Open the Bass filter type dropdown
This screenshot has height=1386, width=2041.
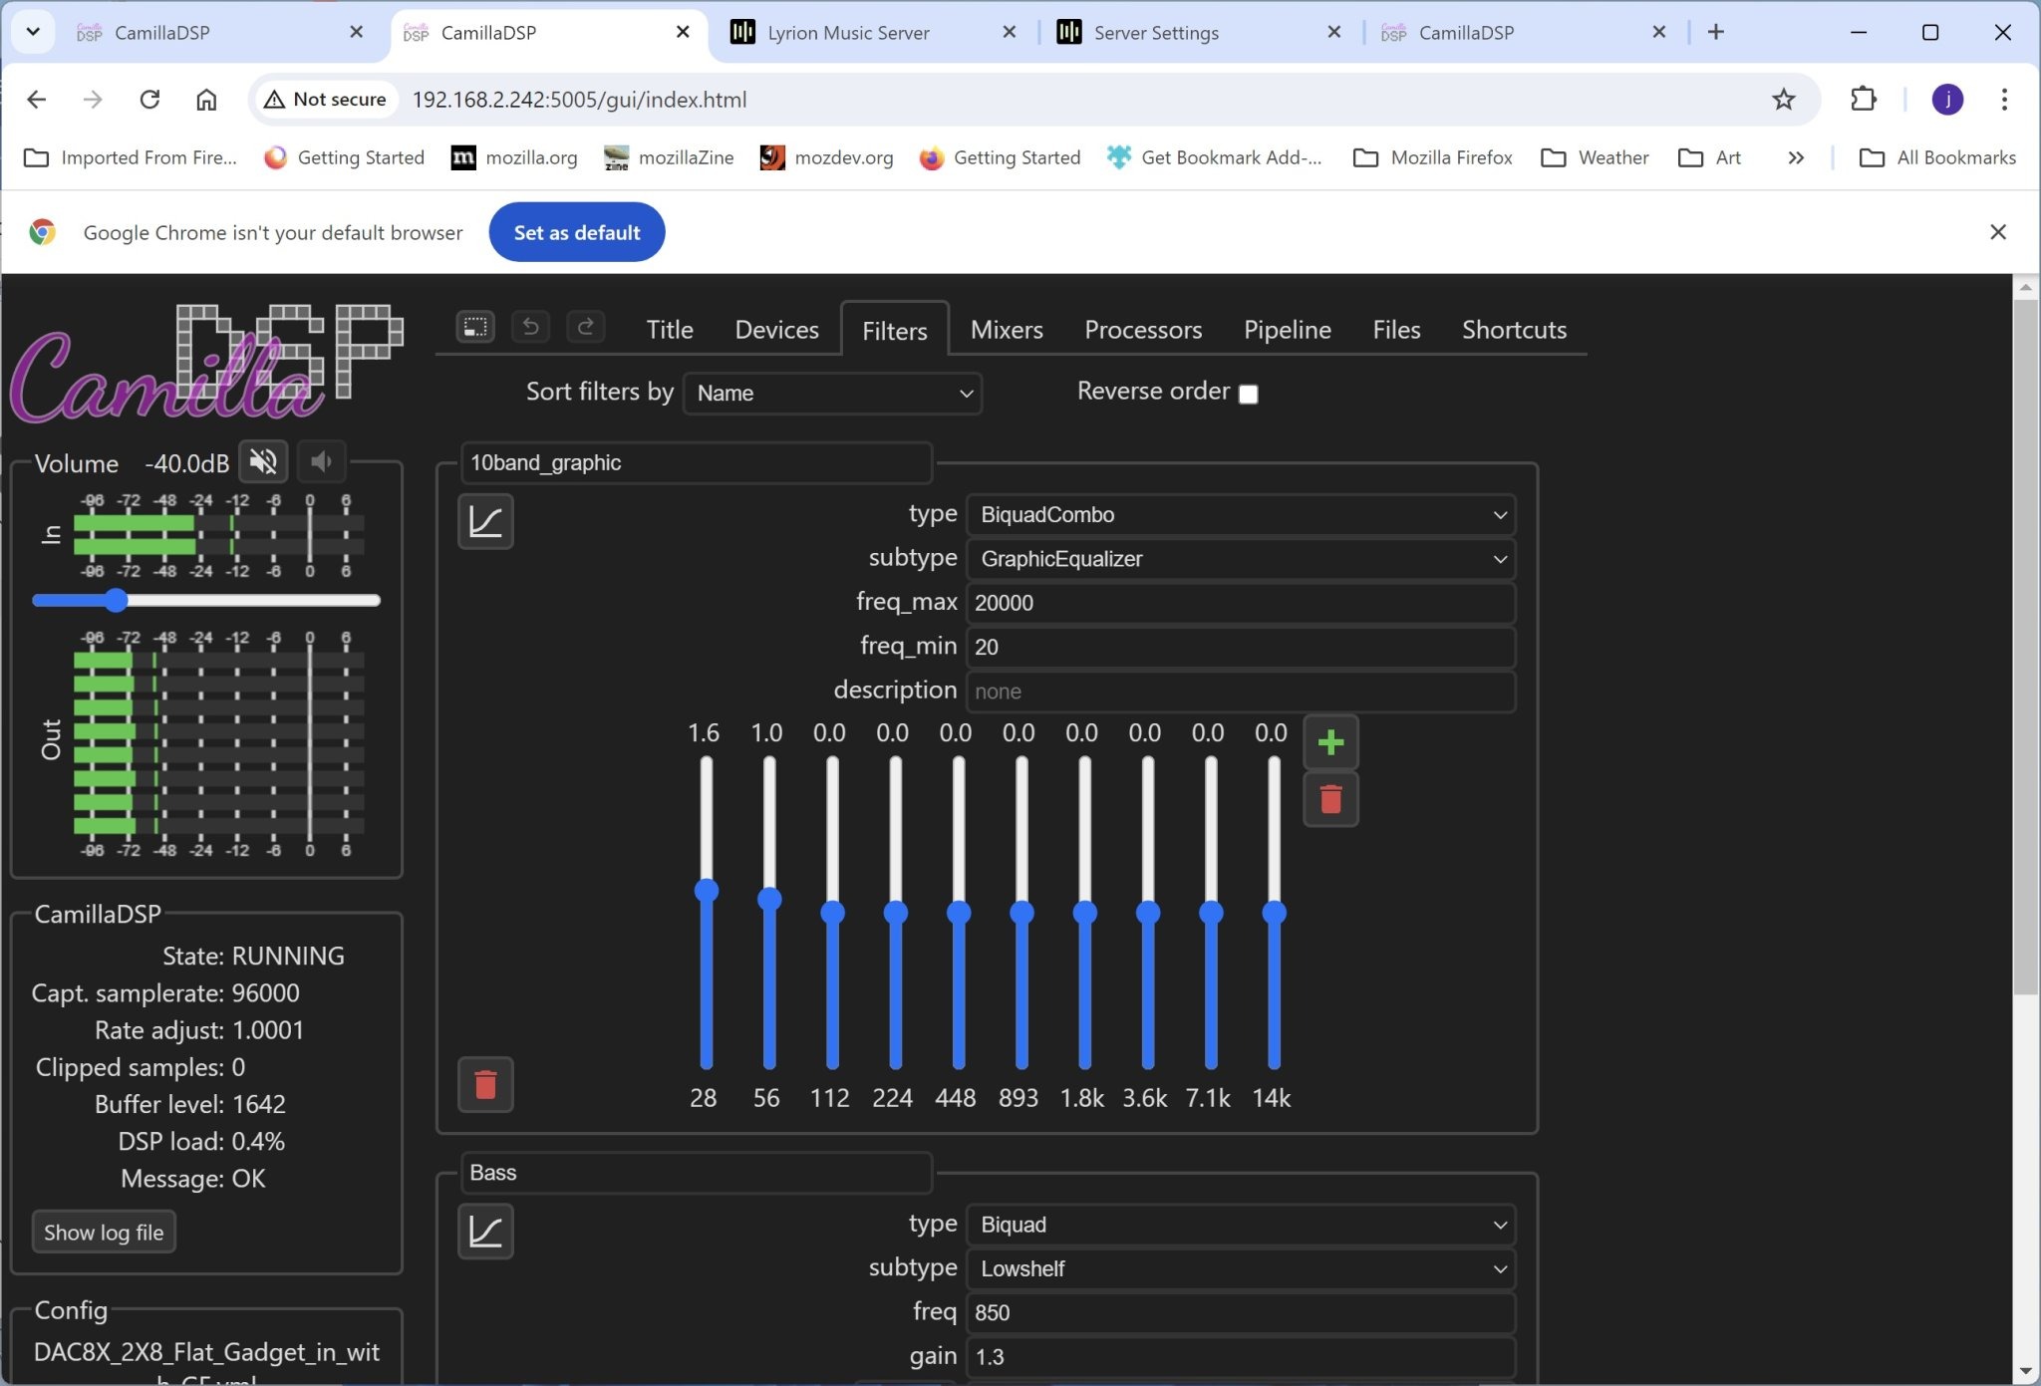coord(1241,1225)
